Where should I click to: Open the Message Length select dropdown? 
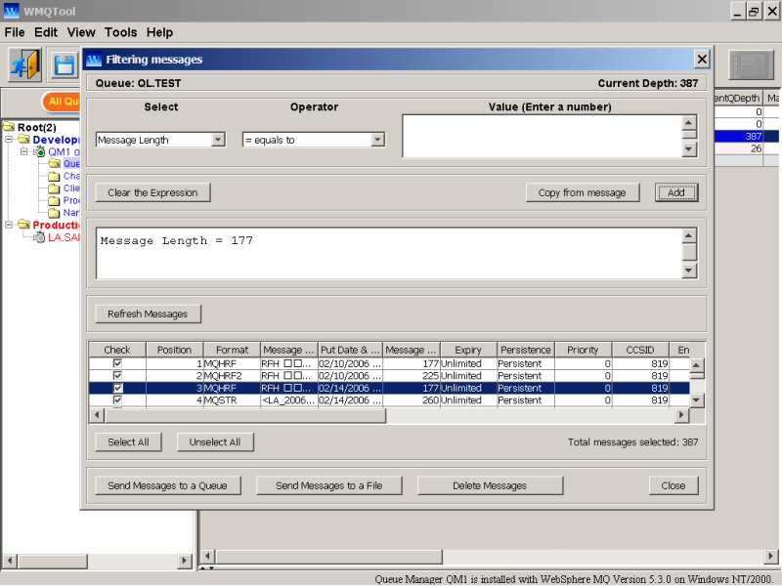[x=218, y=140]
